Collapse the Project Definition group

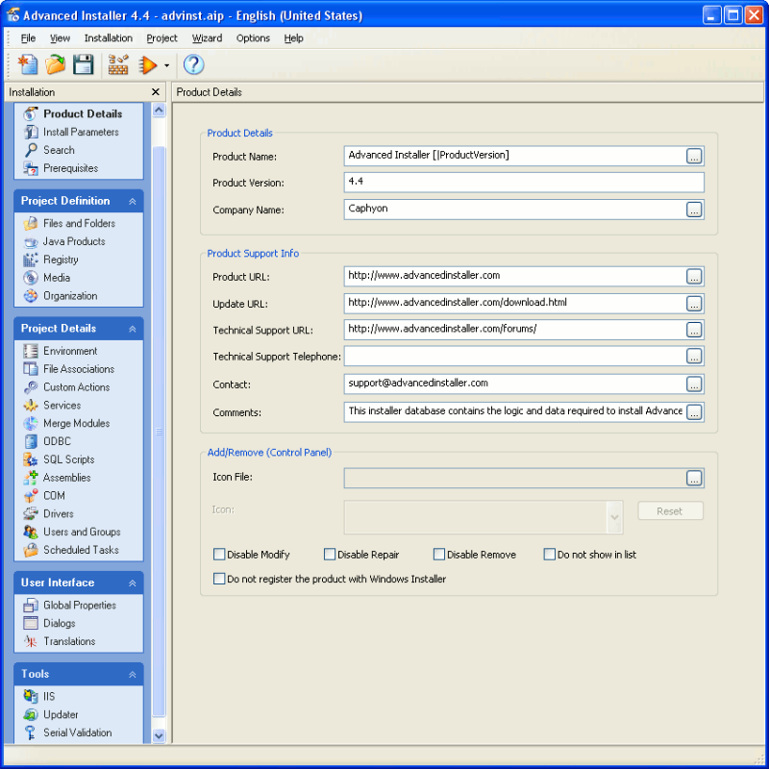pyautogui.click(x=133, y=201)
